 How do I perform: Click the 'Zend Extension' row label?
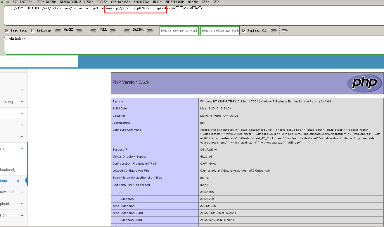pos(124,206)
